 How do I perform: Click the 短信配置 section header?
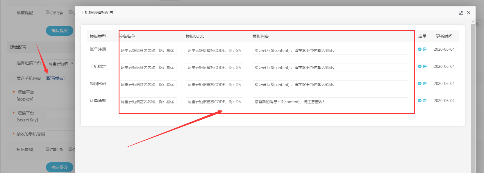pyautogui.click(x=18, y=47)
